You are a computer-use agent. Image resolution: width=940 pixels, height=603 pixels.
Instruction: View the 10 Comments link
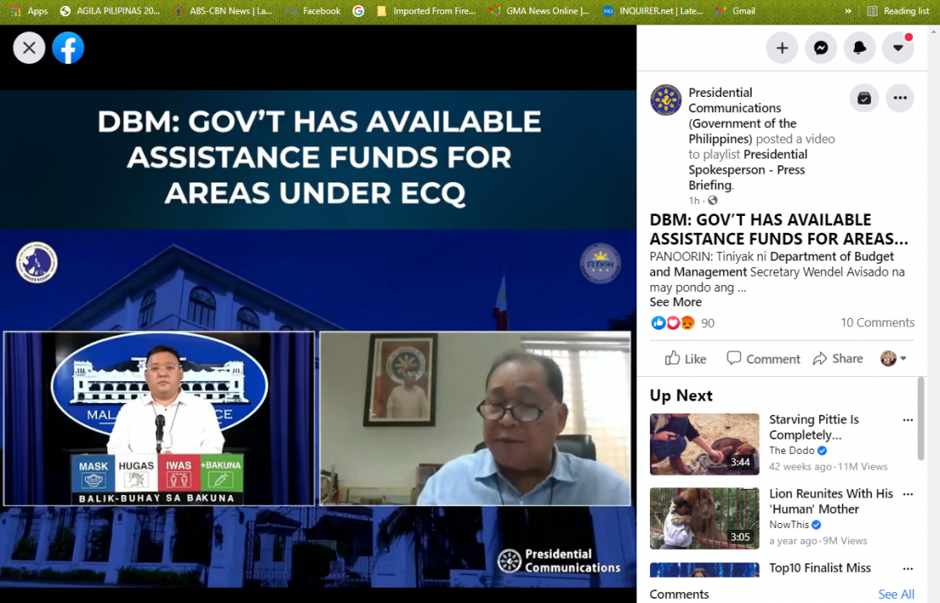[877, 323]
